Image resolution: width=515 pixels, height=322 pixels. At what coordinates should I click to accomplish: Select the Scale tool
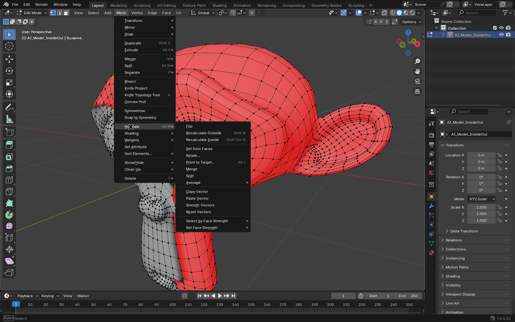coord(9,82)
